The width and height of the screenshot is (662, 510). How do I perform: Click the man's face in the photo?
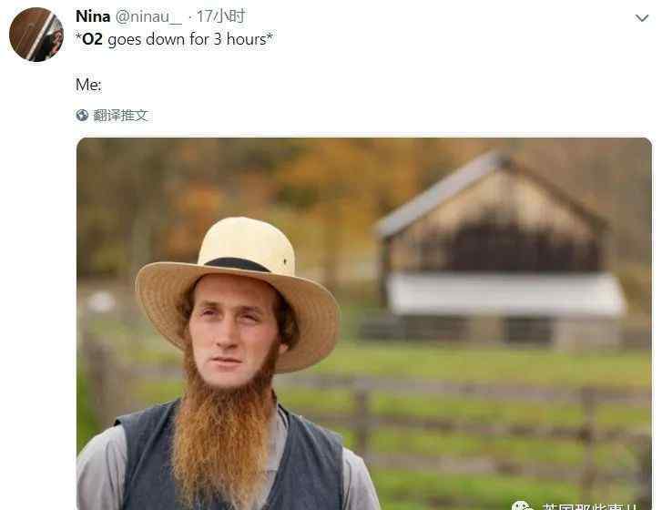point(231,331)
